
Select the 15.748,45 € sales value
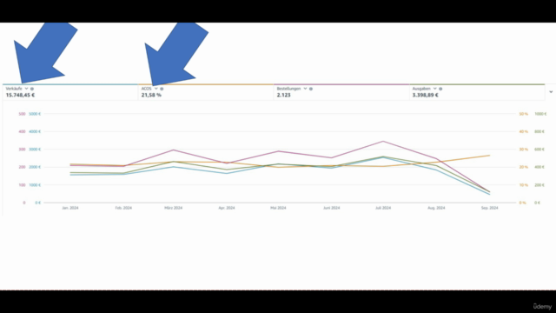click(20, 95)
